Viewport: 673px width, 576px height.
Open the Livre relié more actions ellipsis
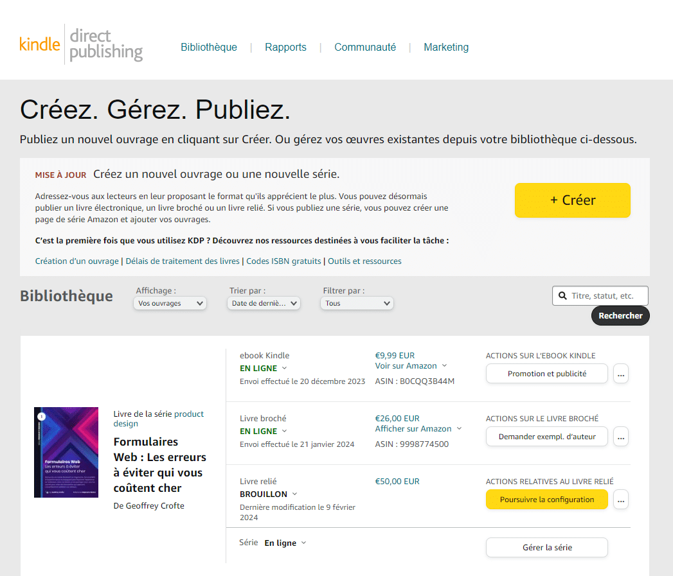[x=621, y=500]
